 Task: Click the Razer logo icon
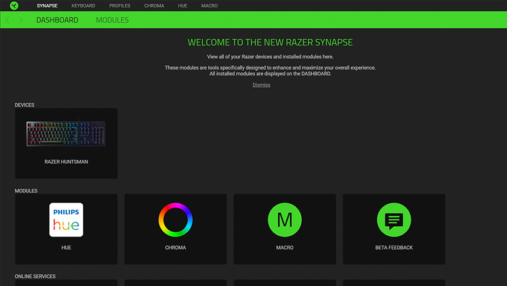[x=14, y=5]
